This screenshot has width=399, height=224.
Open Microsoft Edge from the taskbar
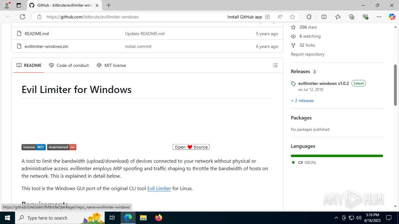pos(128,218)
